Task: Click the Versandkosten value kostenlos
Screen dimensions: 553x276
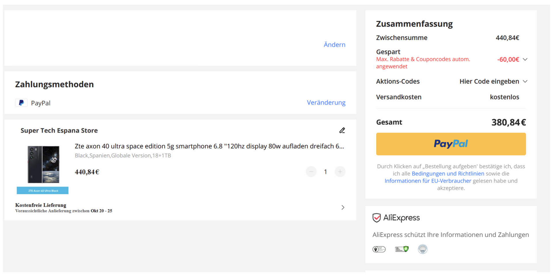Action: click(x=504, y=97)
